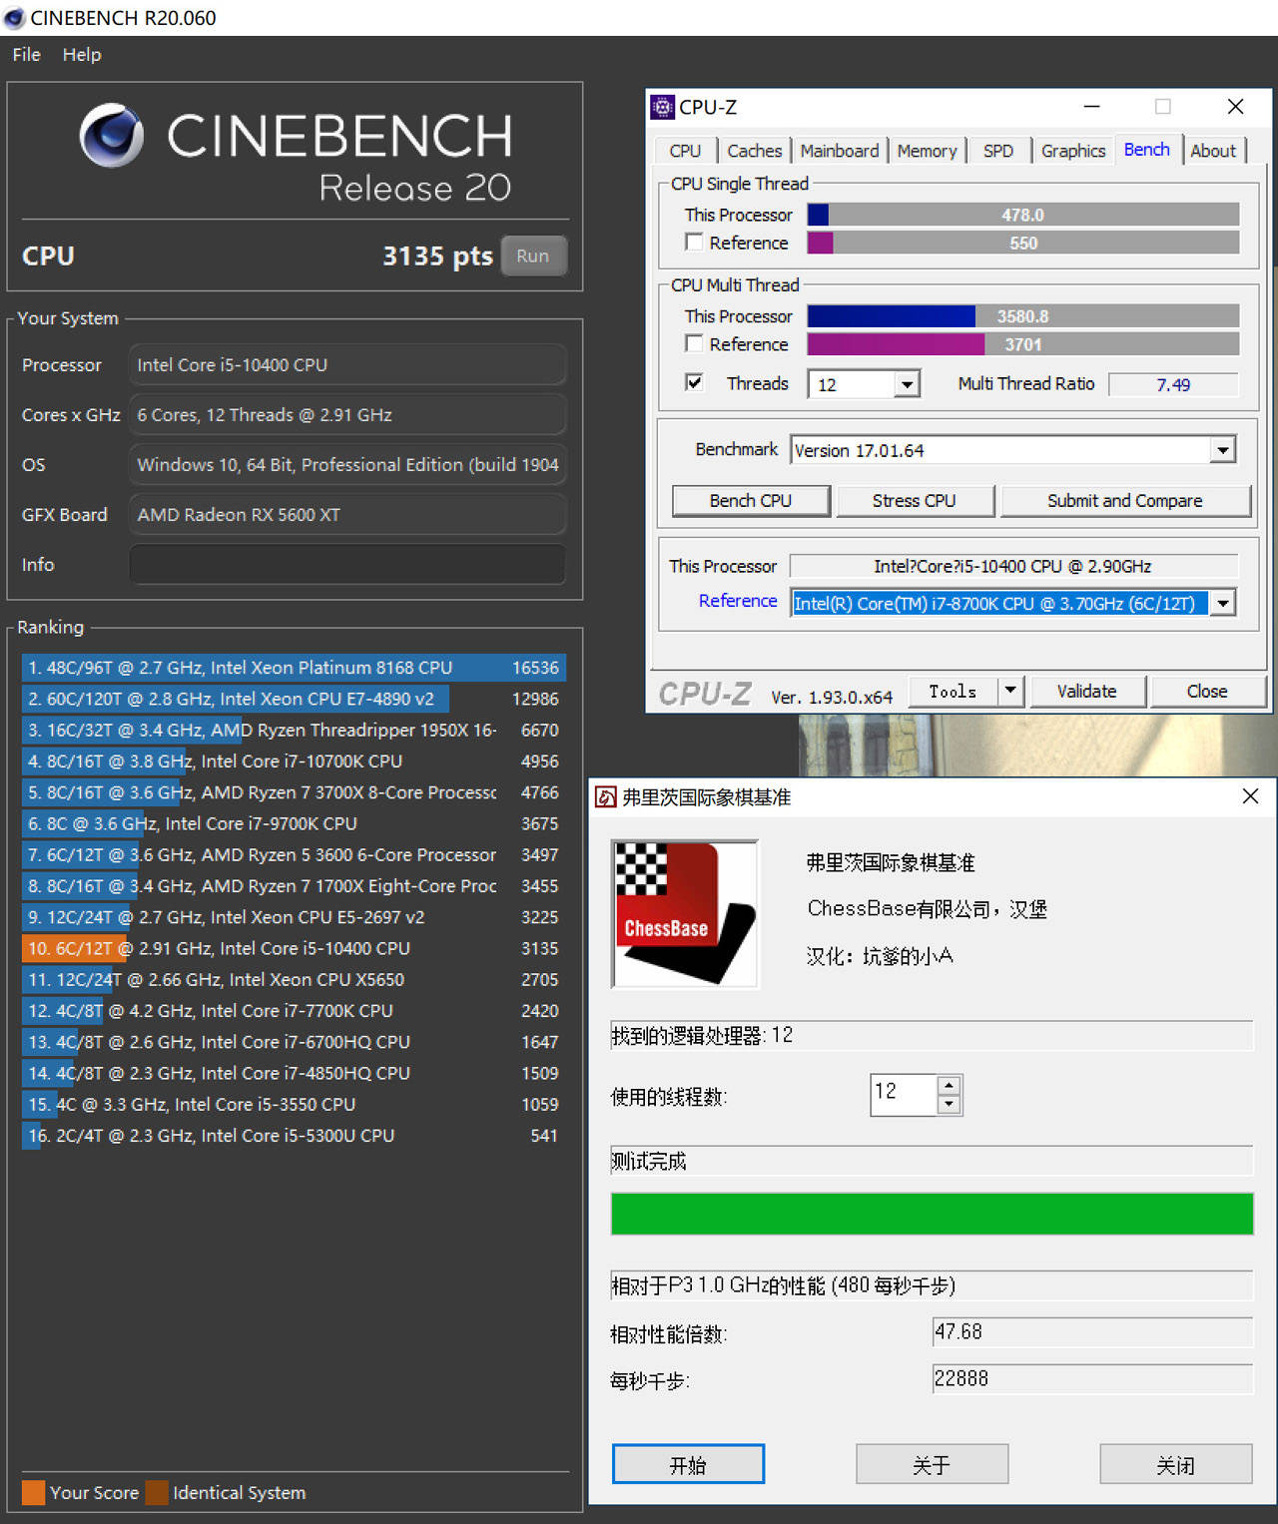The height and width of the screenshot is (1524, 1278).
Task: Click the Bench CPU button
Action: [x=751, y=500]
